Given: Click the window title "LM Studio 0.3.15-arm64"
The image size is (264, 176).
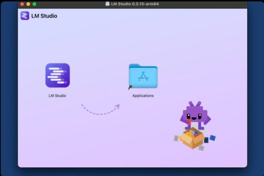Looking at the screenshot, I should 135,4.
